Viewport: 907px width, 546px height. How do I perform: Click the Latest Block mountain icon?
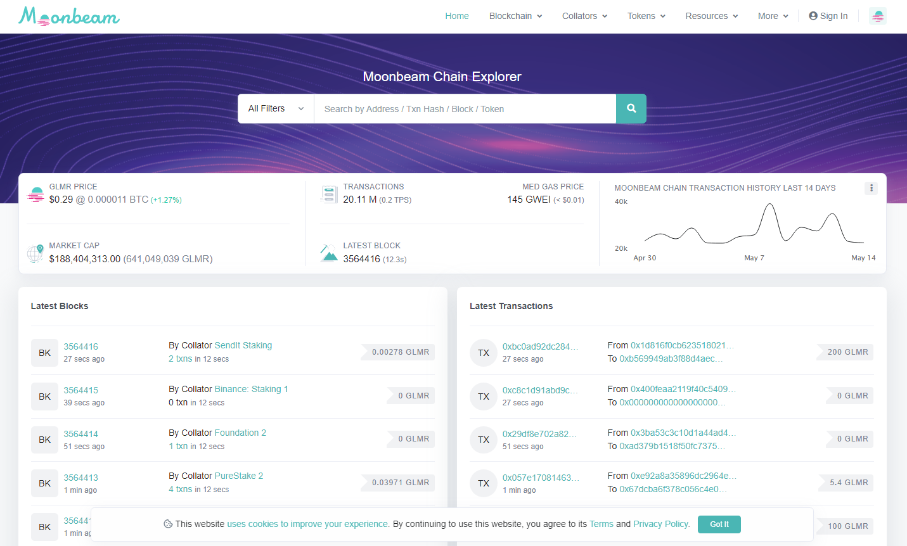329,253
